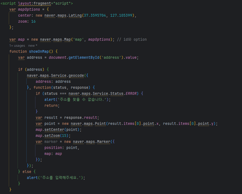Click longitude value 127.105399
Viewport: 242px width, 194px height.
(121, 15)
